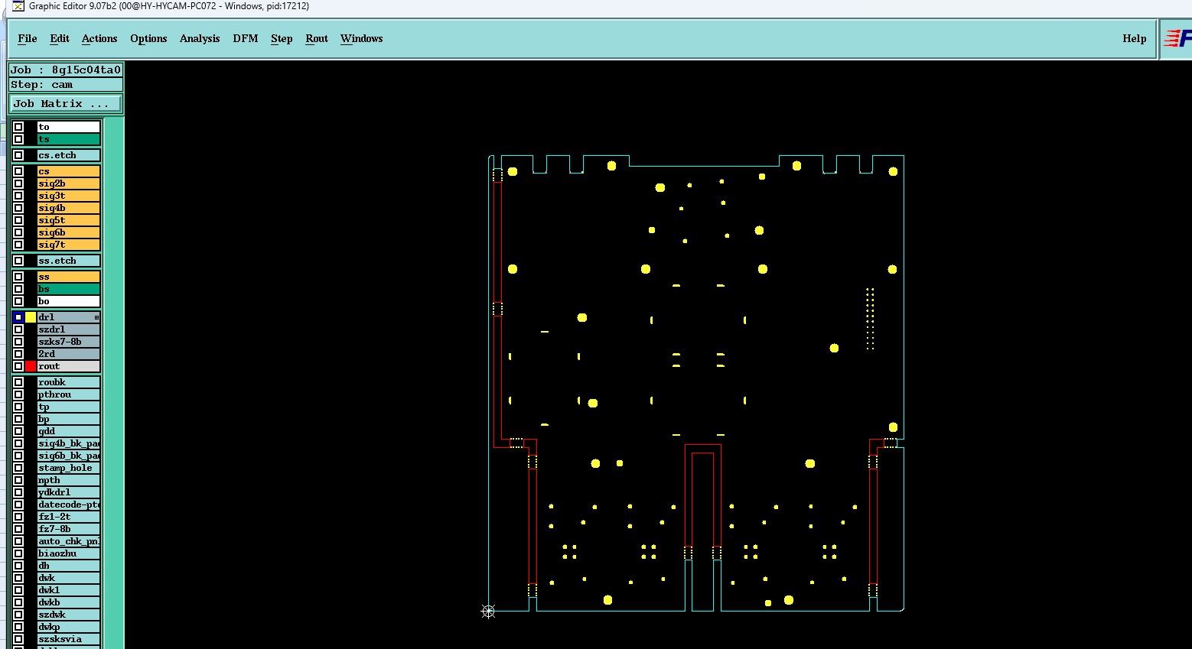Click the red color swatch for rout
Viewport: 1192px width, 649px height.
[x=31, y=366]
